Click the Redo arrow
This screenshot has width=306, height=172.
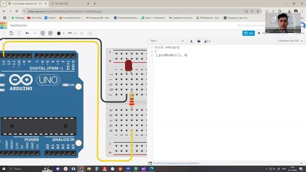tap(35, 33)
